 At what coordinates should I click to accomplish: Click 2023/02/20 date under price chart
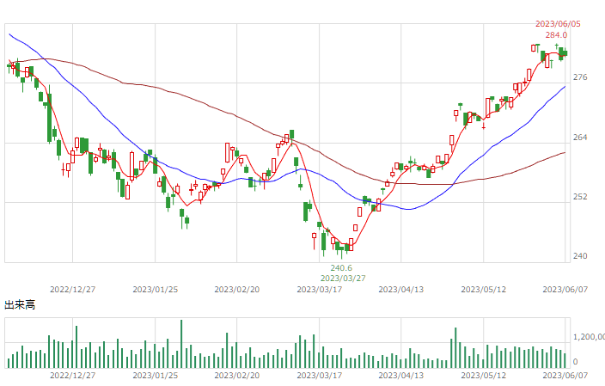(x=237, y=290)
